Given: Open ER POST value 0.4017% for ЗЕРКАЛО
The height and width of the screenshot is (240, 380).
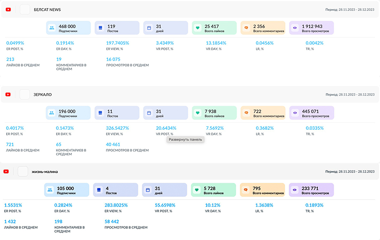Looking at the screenshot, I should click(15, 128).
